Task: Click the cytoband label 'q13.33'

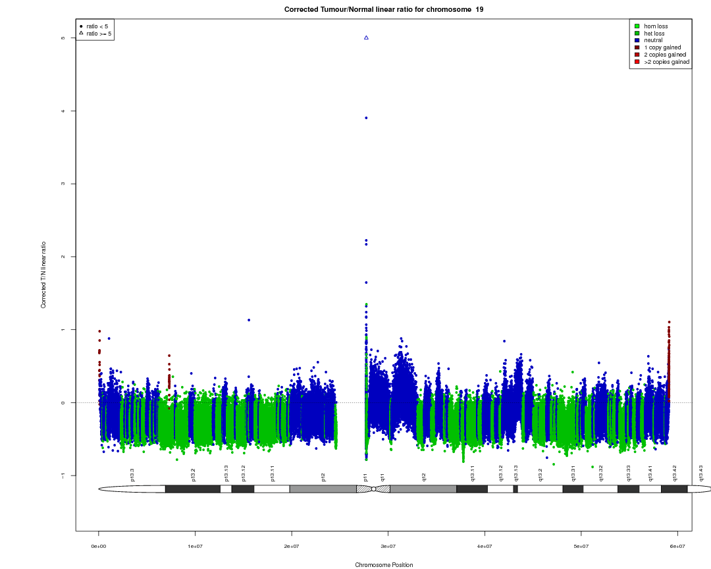Action: pos(629,474)
